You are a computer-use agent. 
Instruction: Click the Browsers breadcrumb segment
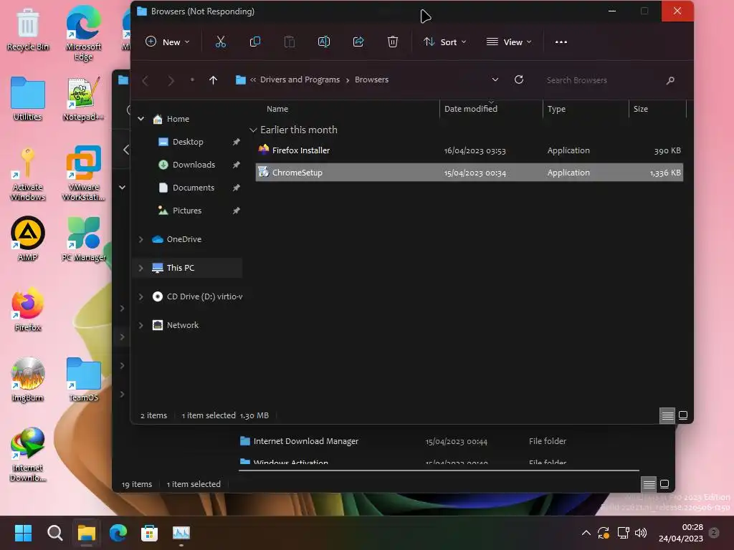coord(372,79)
